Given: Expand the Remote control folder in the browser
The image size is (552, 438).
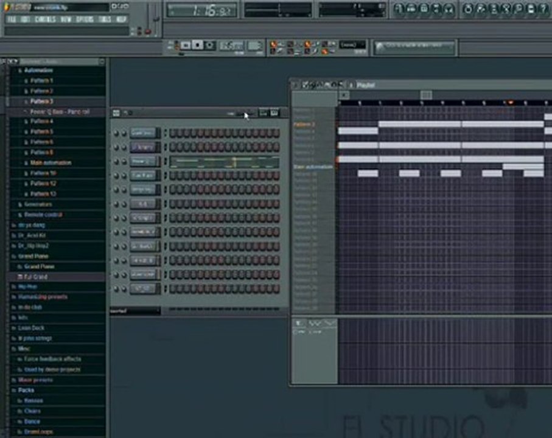Looking at the screenshot, I should point(43,215).
